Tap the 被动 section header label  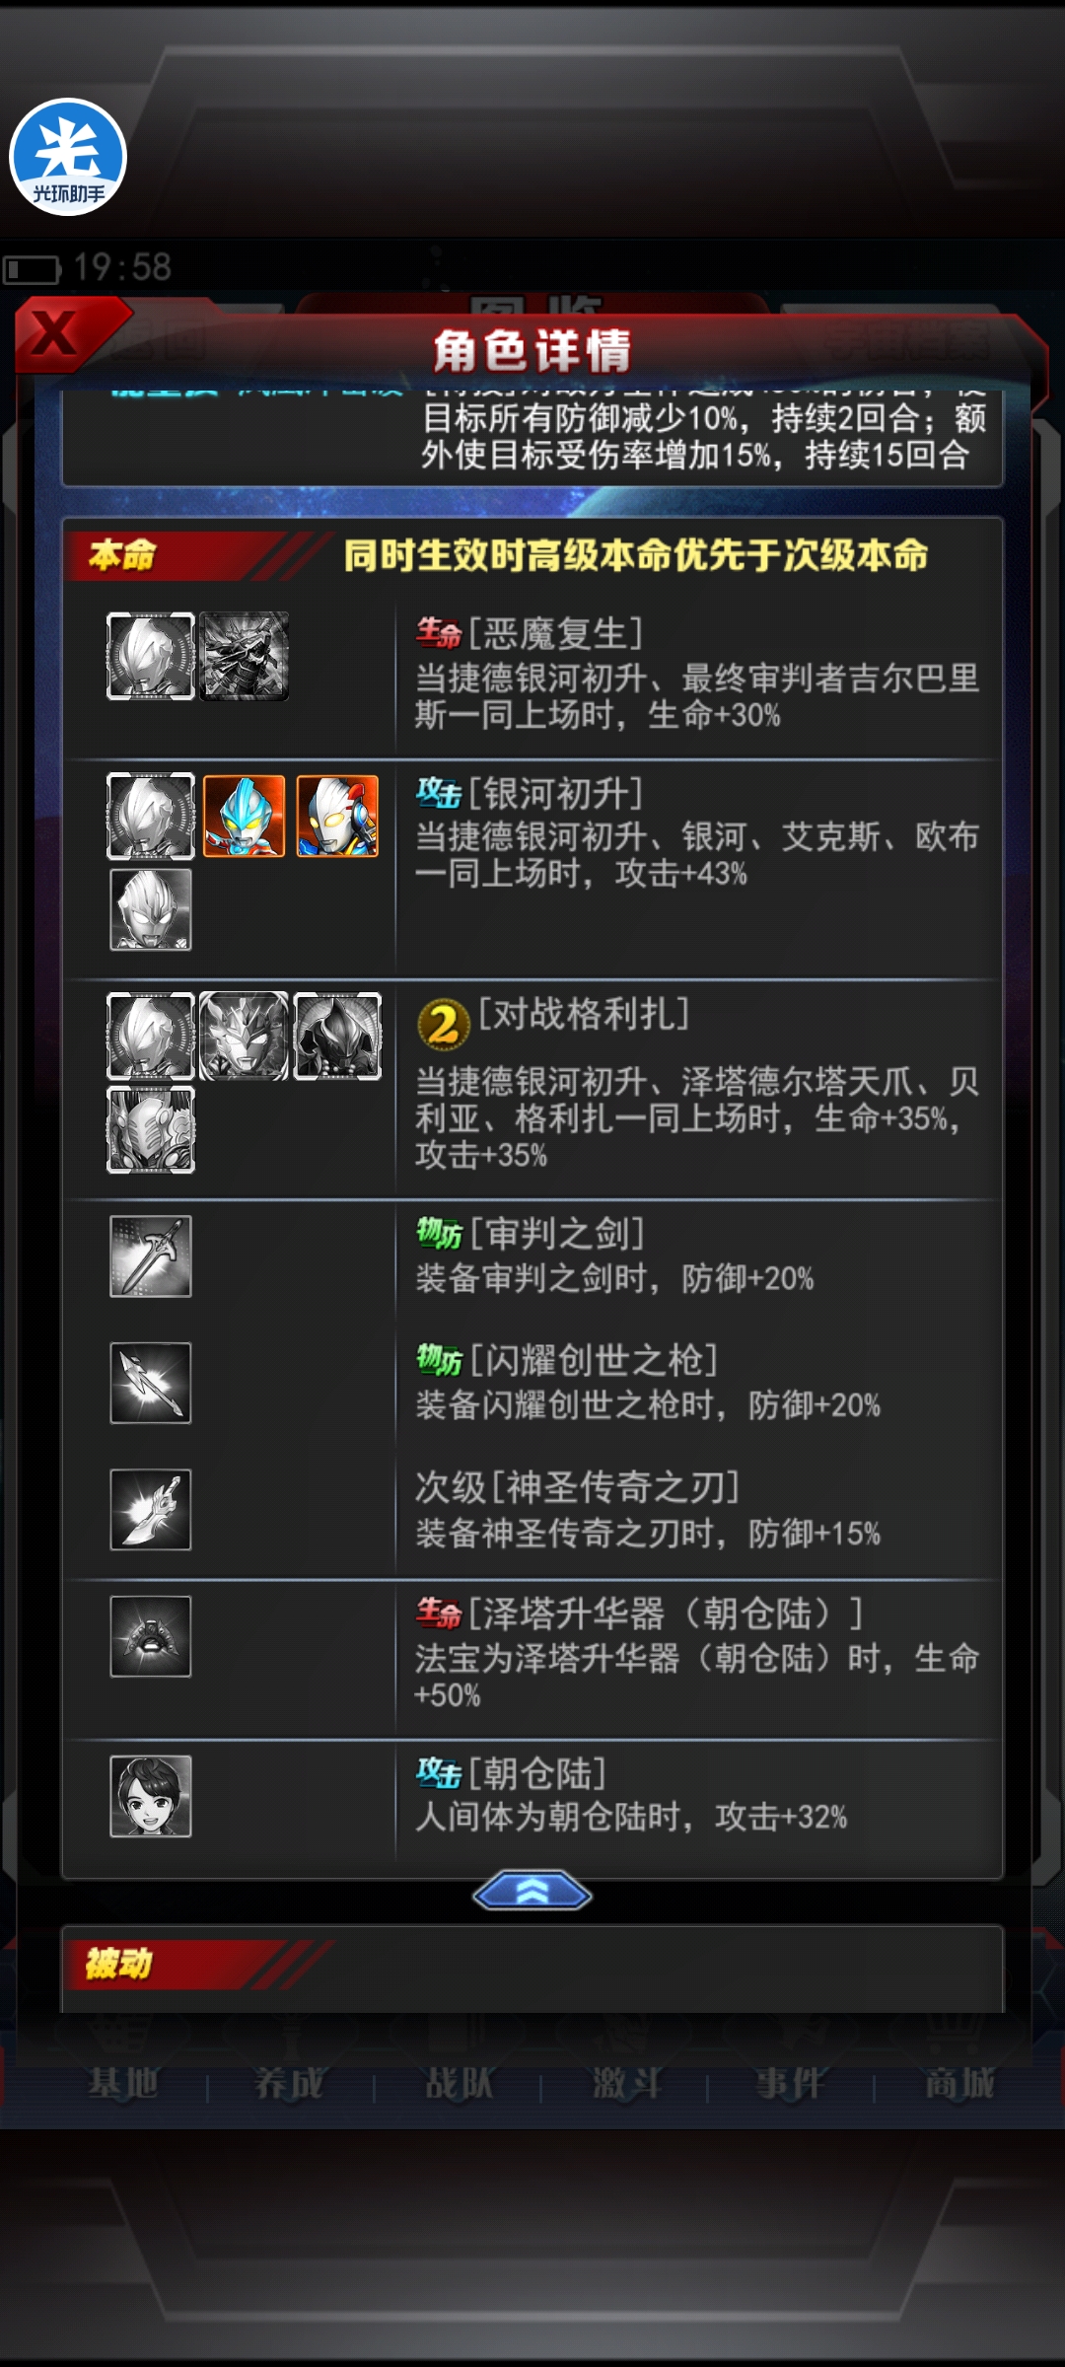click(x=118, y=1964)
